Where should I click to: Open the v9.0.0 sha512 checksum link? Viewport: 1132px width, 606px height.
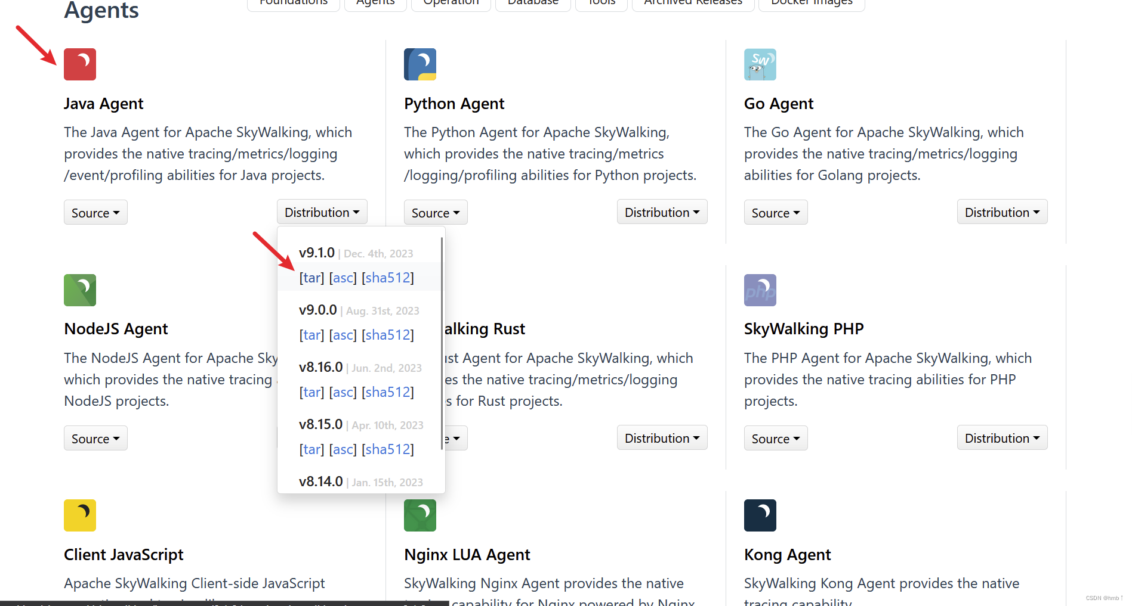click(x=388, y=335)
